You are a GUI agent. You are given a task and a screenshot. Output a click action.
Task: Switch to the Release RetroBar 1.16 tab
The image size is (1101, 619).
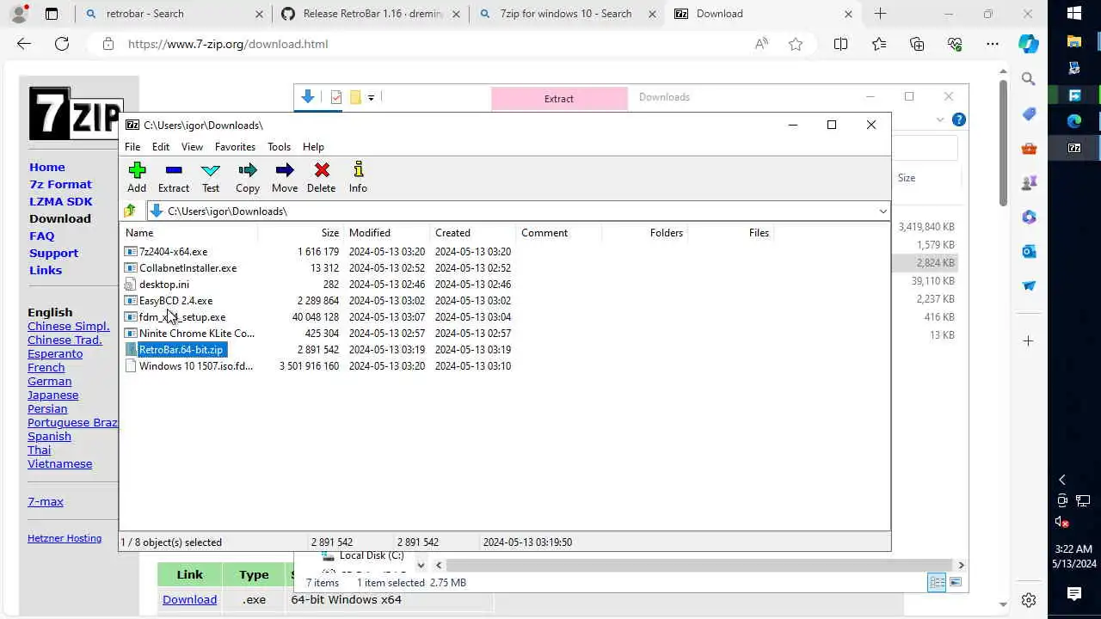pyautogui.click(x=372, y=14)
